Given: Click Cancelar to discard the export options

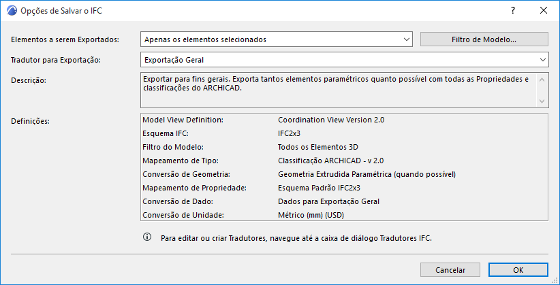Looking at the screenshot, I should (446, 269).
